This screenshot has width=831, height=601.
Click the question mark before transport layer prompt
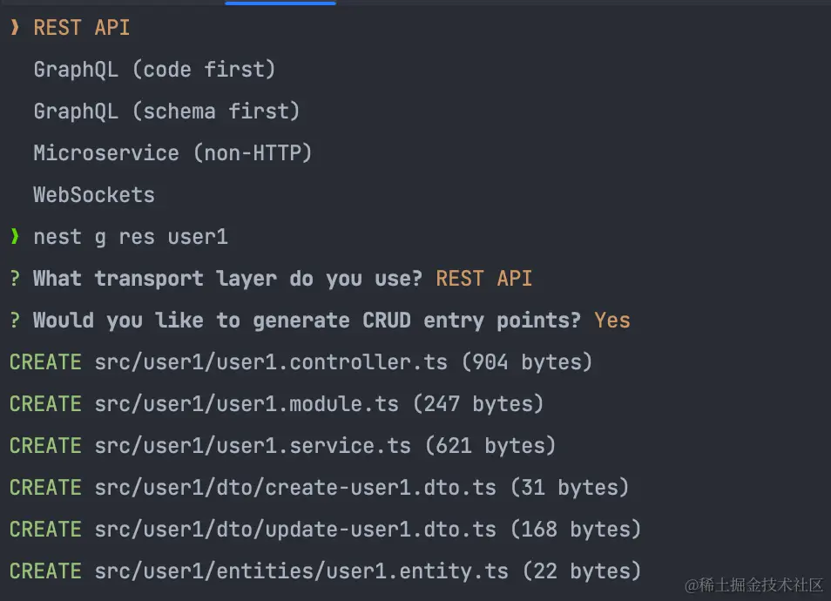[x=14, y=279]
